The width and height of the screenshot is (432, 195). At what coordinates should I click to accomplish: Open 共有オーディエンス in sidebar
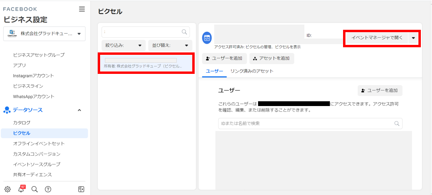[x=32, y=175]
